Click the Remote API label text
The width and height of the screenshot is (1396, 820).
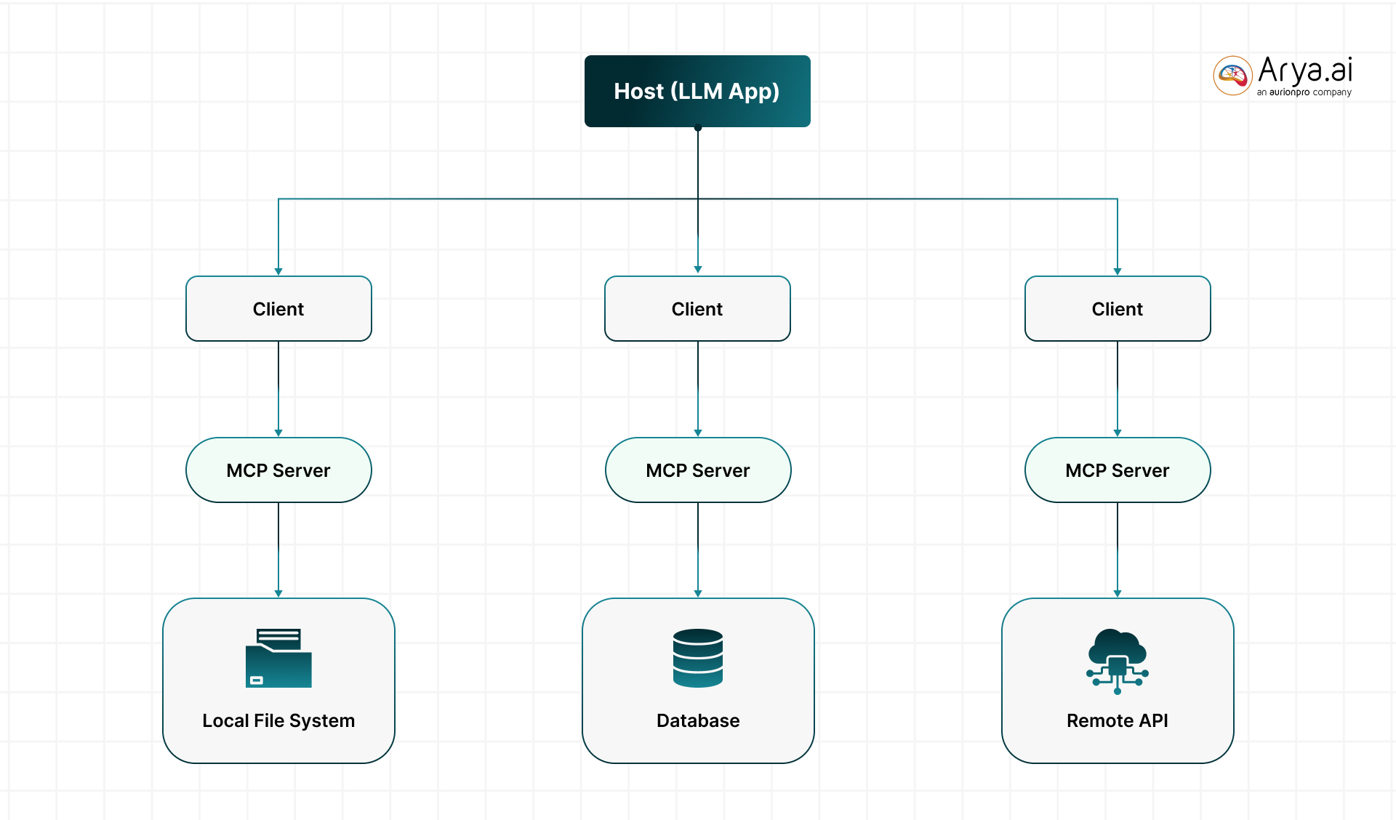click(1117, 720)
